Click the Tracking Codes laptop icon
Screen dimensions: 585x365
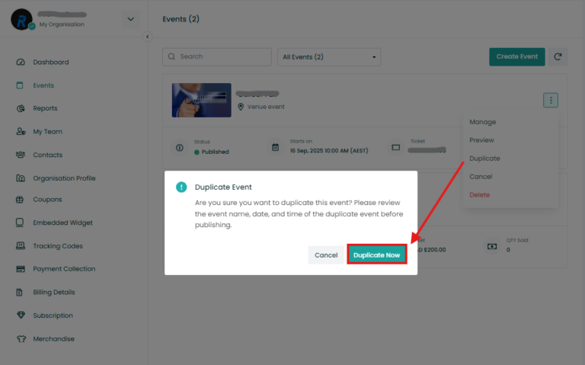[x=21, y=245]
